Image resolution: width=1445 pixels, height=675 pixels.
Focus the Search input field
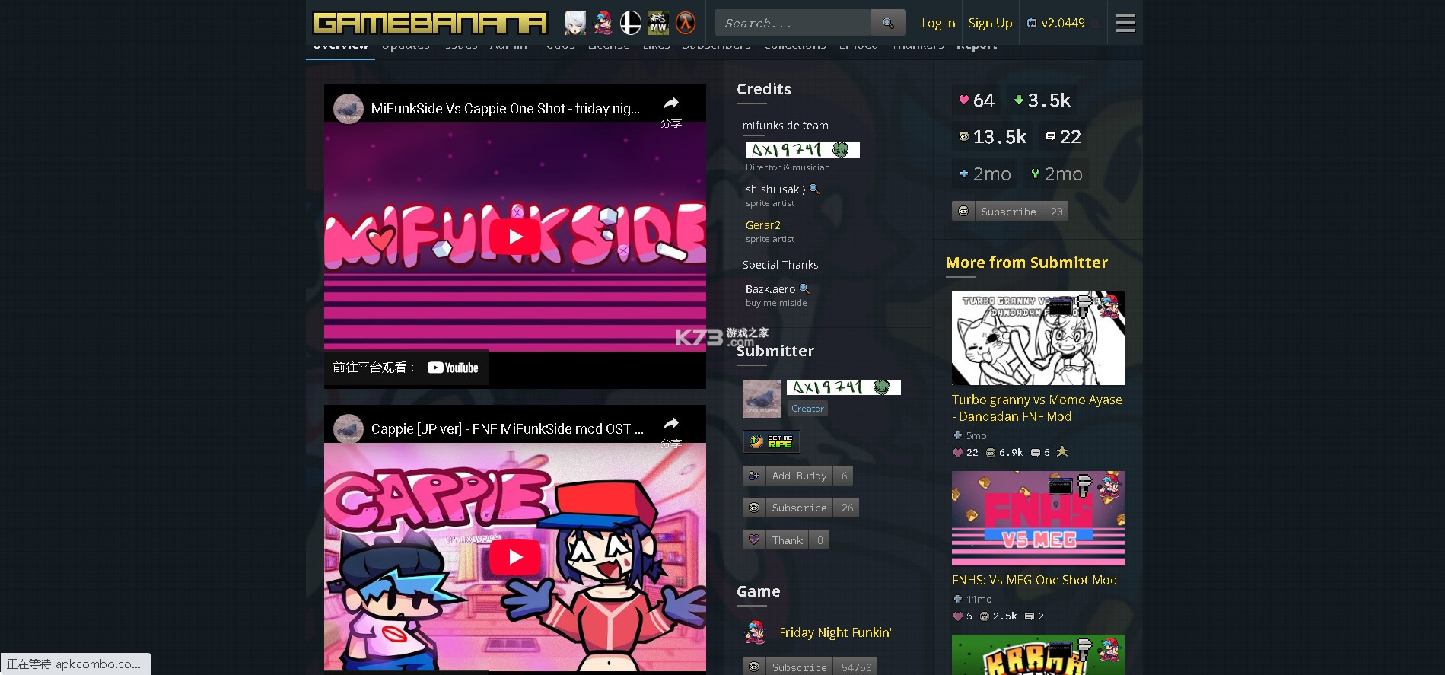coord(793,23)
